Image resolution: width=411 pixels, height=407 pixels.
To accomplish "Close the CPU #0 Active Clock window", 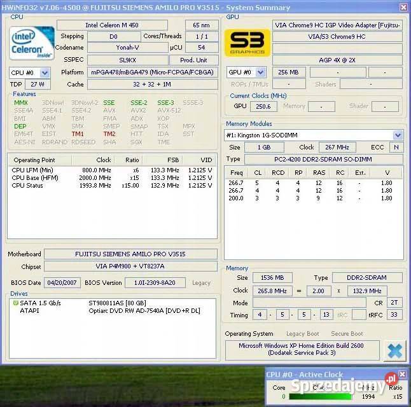I will [x=402, y=374].
